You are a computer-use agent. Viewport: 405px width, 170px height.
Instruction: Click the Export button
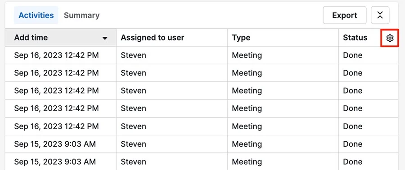(345, 15)
